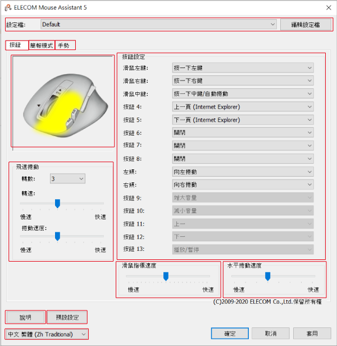
Task: Open the 右傾 tilt-right dropdown
Action: coord(243,185)
